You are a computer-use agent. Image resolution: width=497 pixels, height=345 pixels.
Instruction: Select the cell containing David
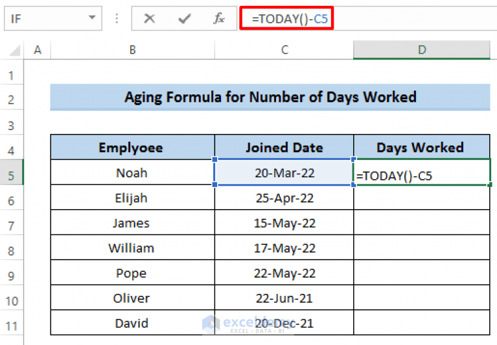pyautogui.click(x=132, y=323)
